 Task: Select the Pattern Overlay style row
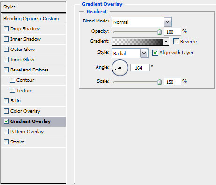click(x=34, y=132)
